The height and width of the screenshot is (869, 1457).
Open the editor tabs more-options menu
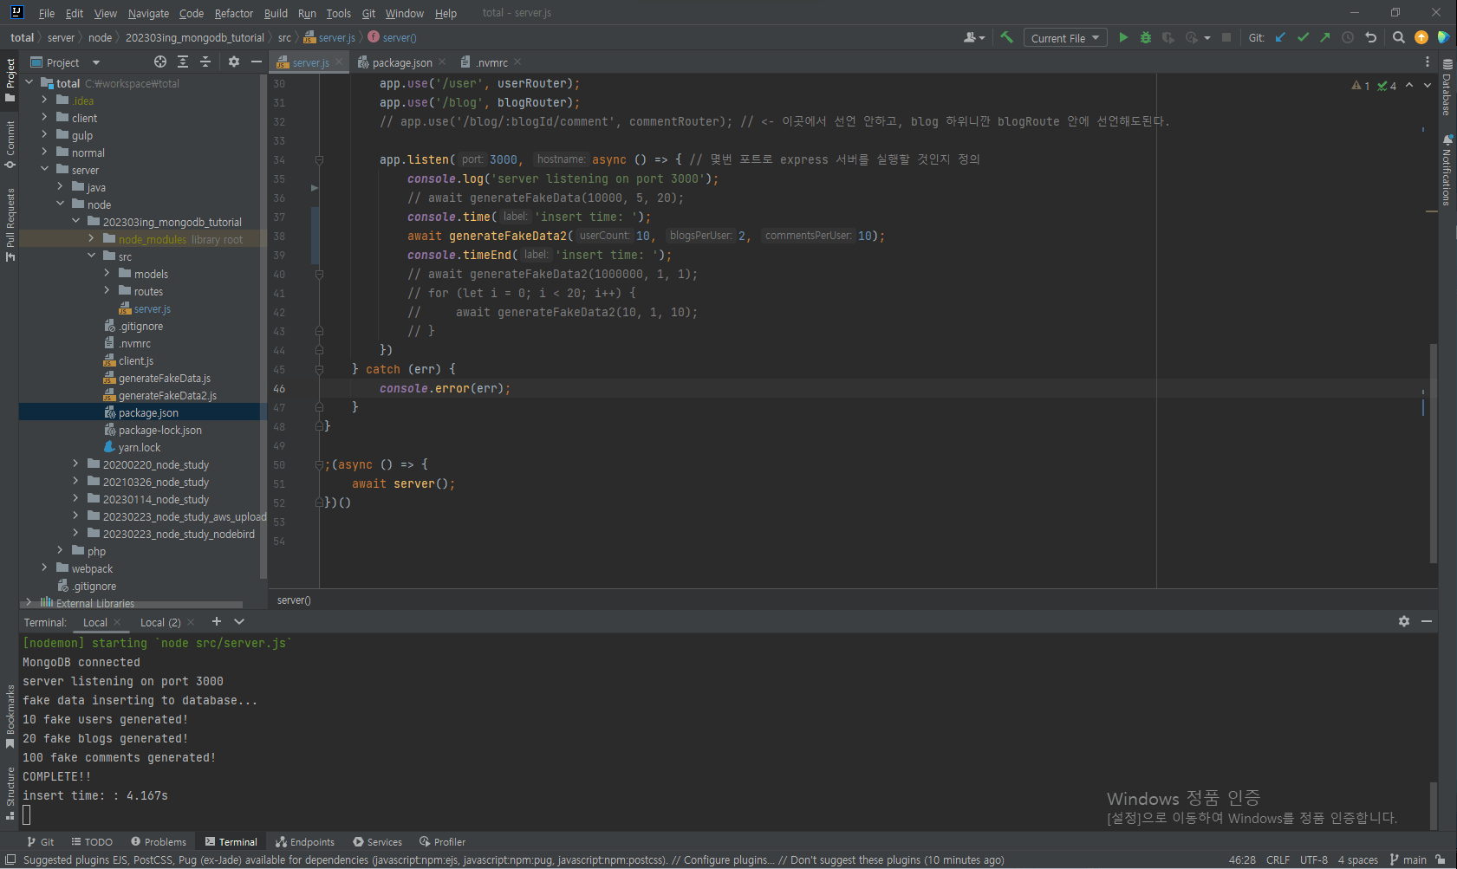pyautogui.click(x=1428, y=62)
